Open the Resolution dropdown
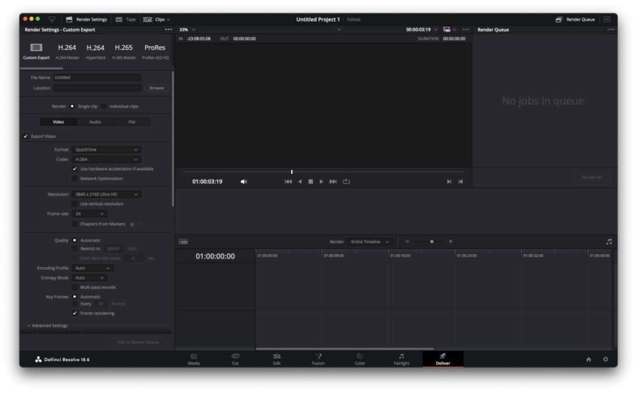This screenshot has width=637, height=393. [106, 194]
